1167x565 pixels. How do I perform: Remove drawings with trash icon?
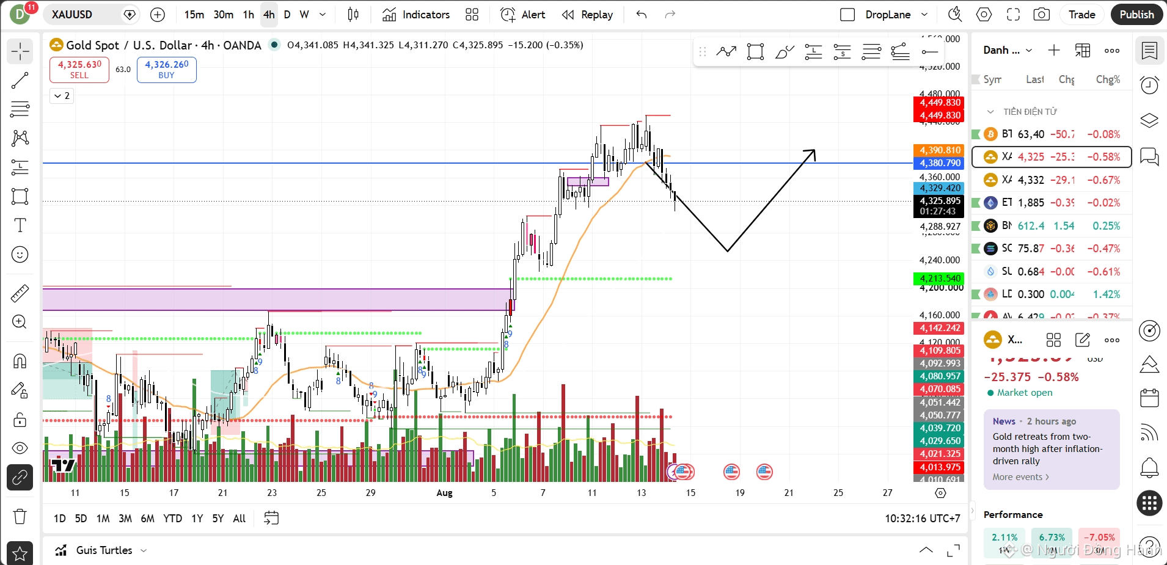click(x=20, y=517)
